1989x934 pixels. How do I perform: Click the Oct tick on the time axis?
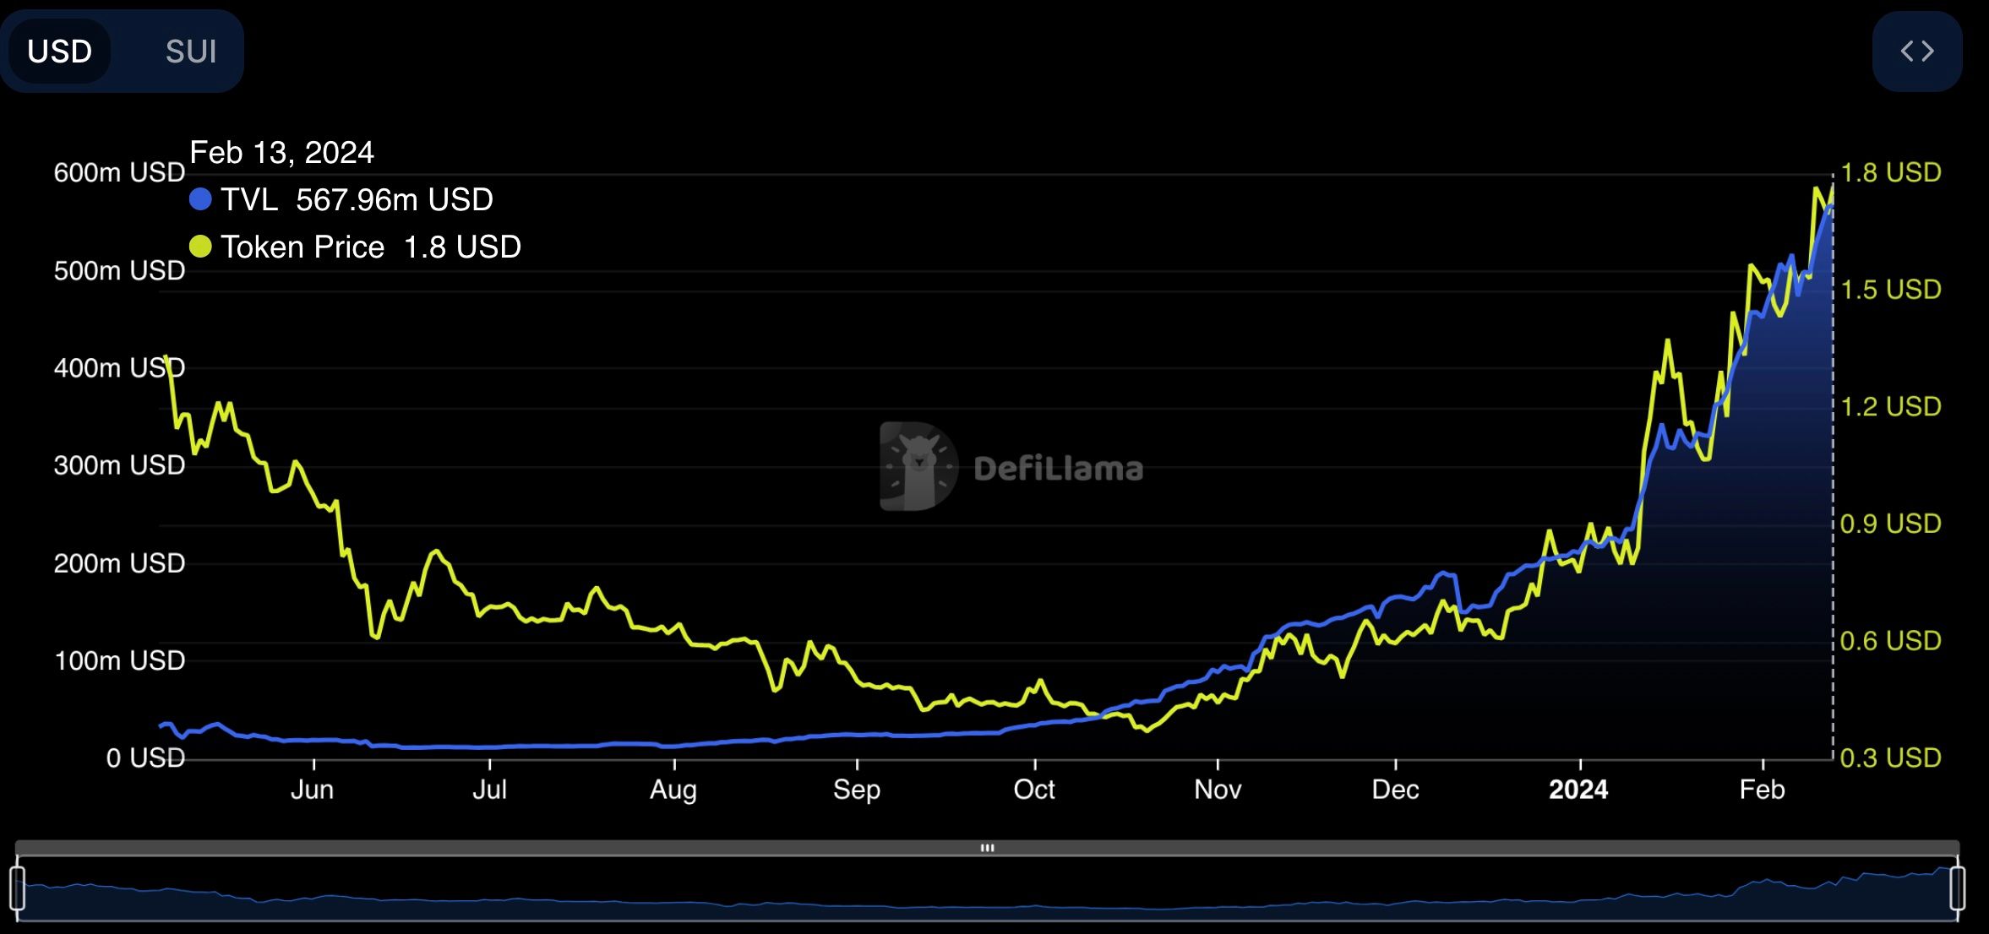(x=1034, y=790)
